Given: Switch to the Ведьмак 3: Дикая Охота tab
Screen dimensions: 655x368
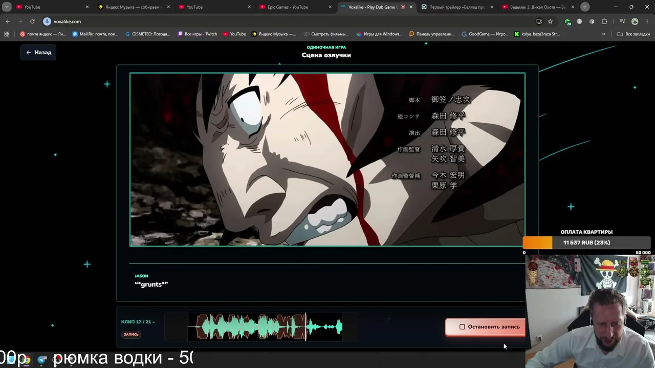Looking at the screenshot, I should (538, 7).
